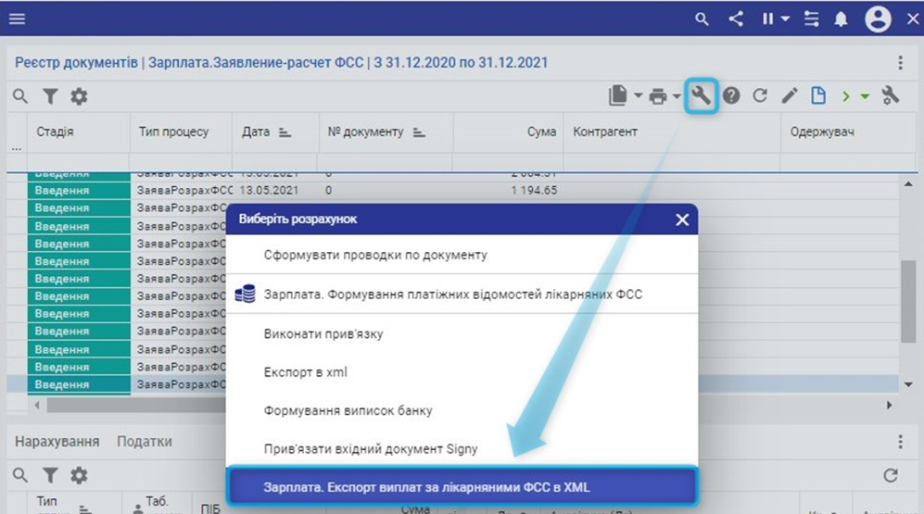924x514 pixels.
Task: Refresh the document registry list
Action: [x=760, y=95]
